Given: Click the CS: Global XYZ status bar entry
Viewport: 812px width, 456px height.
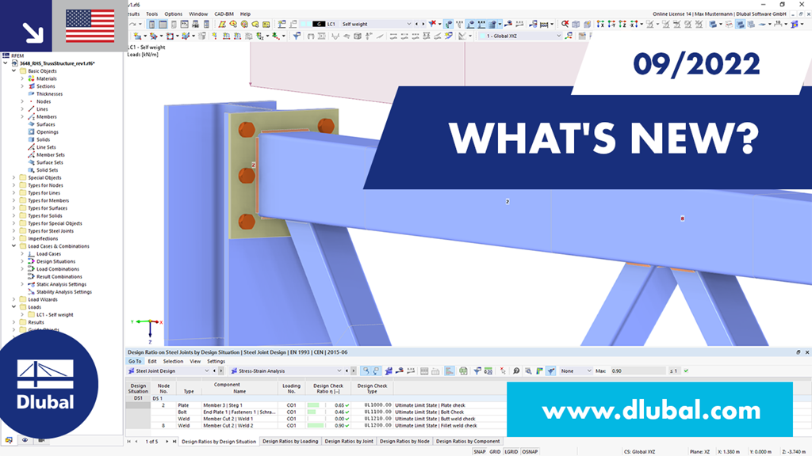Looking at the screenshot, I should tap(640, 451).
